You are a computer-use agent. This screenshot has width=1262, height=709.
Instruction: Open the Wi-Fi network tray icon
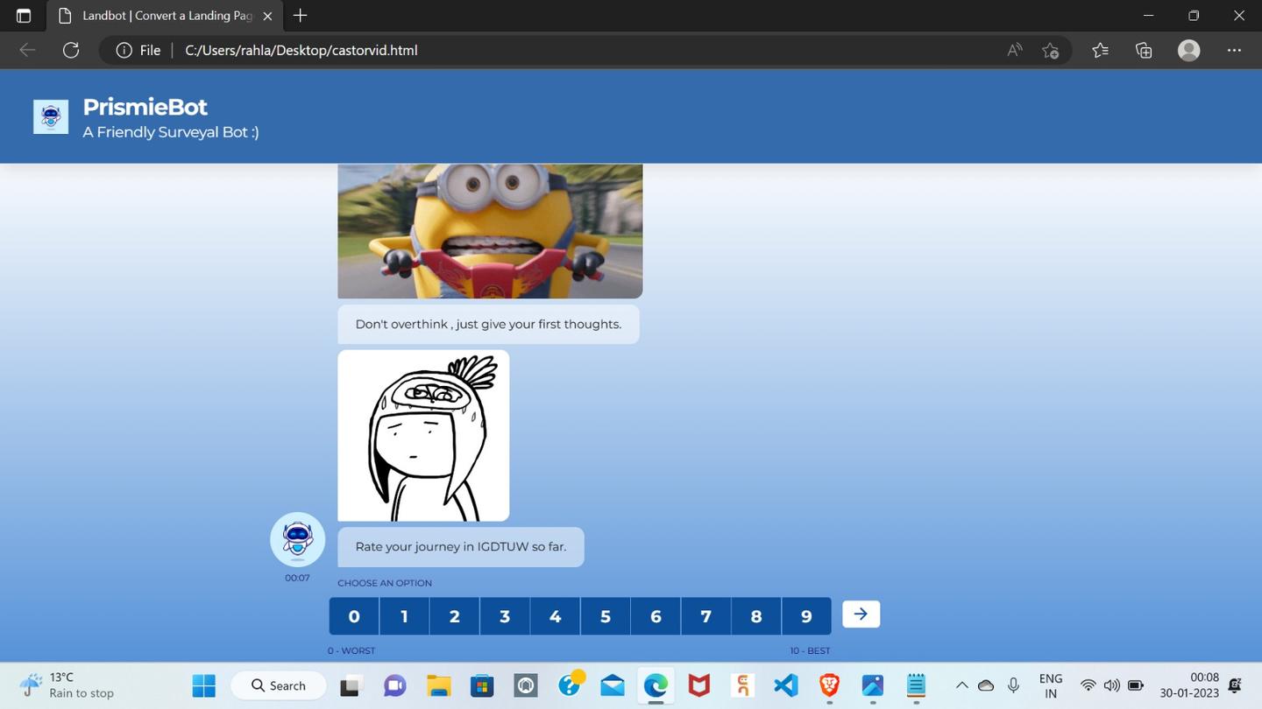coord(1088,685)
